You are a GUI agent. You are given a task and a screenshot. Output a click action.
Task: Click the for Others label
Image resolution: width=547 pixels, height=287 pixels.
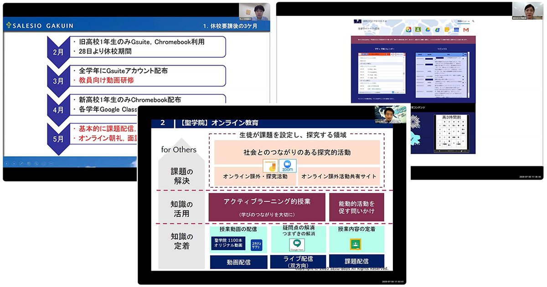coord(179,149)
